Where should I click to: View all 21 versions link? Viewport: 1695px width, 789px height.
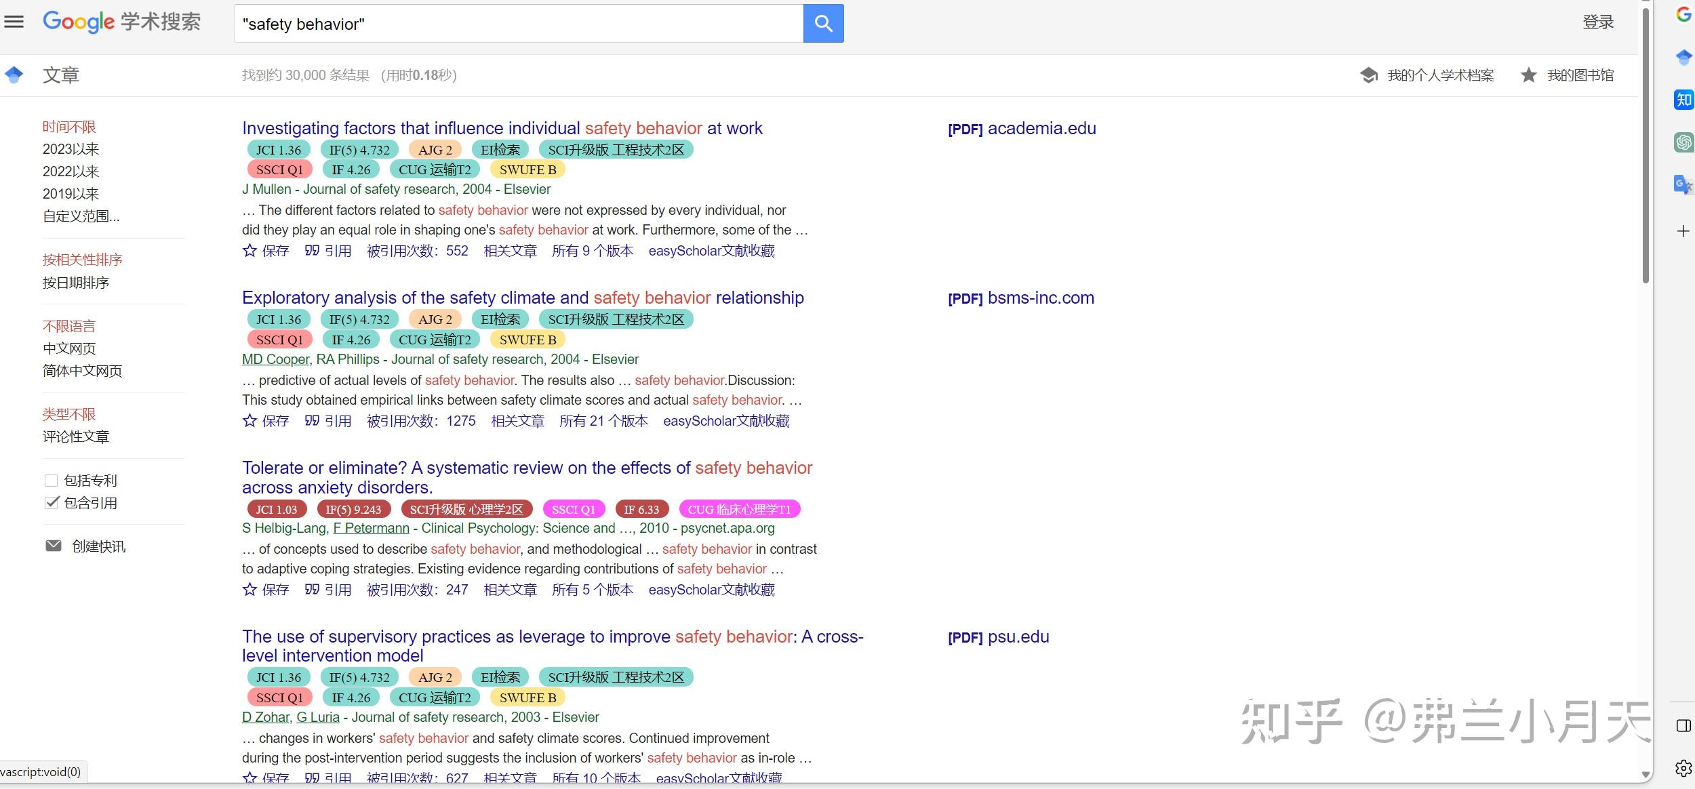tap(603, 421)
